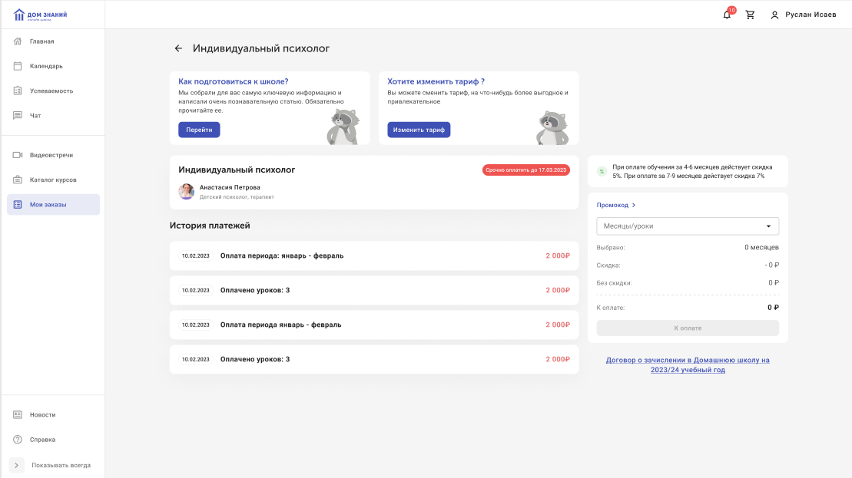Click the Справка question mark icon

18,440
